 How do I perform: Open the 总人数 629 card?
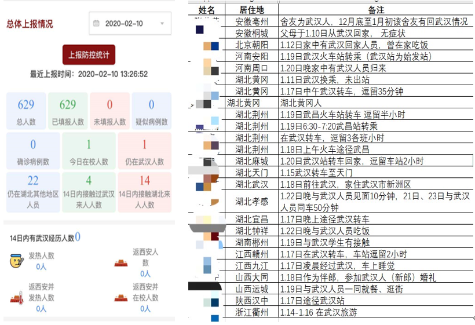[26, 112]
